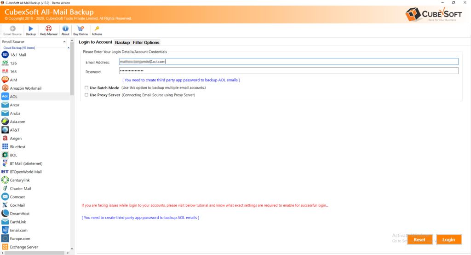This screenshot has width=471, height=255.
Task: Choose the Centurylink icon
Action: (x=5, y=180)
